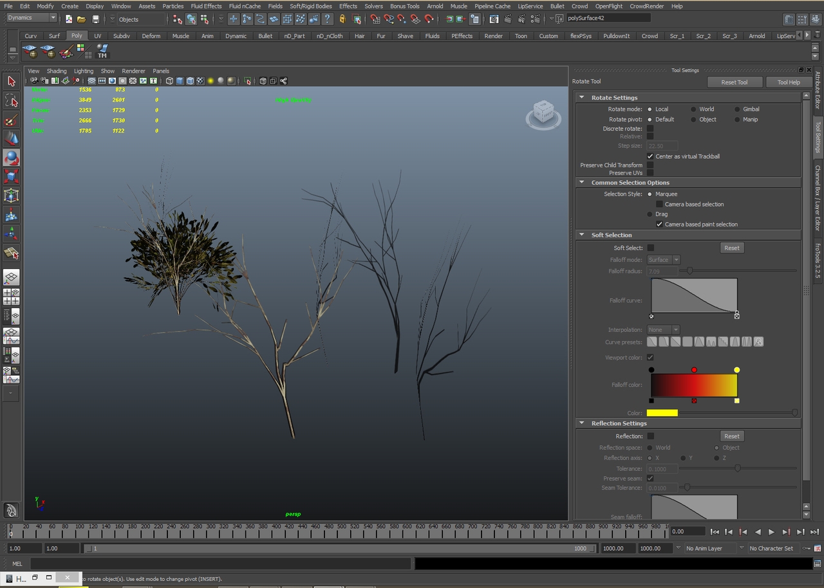Toggle wireframe display cube in viewport toolbar
824x588 pixels.
(x=169, y=81)
